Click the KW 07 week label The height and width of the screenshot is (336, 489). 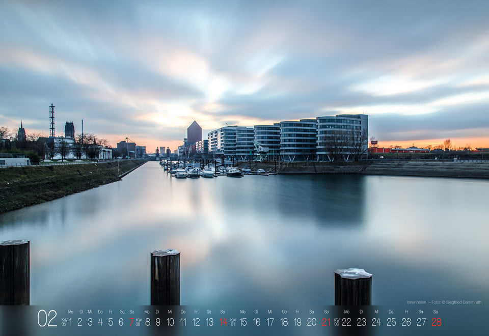tap(233, 322)
